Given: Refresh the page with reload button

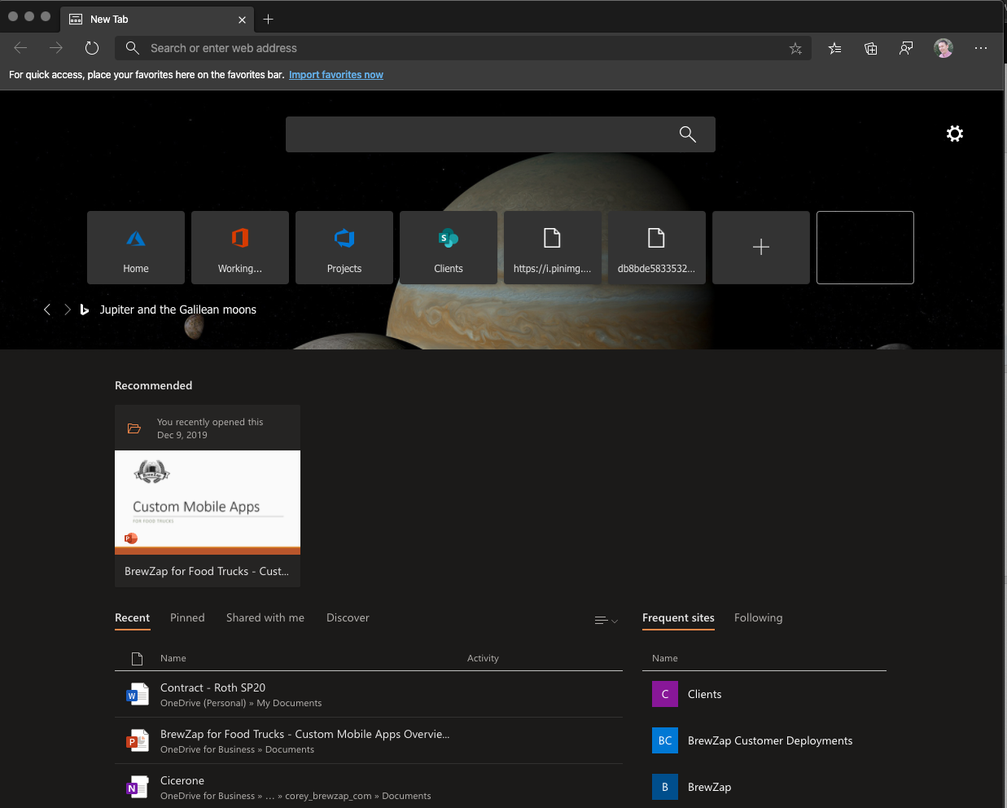Looking at the screenshot, I should point(92,49).
